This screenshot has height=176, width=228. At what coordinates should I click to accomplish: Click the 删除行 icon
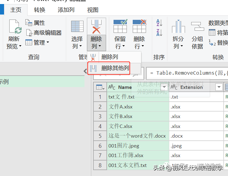pyautogui.click(x=140, y=26)
